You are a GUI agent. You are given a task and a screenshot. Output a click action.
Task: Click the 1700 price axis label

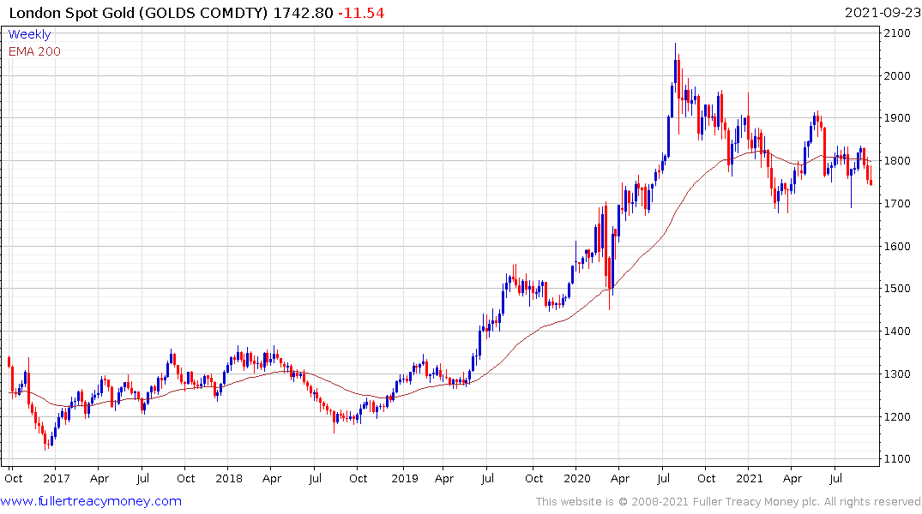(x=897, y=204)
